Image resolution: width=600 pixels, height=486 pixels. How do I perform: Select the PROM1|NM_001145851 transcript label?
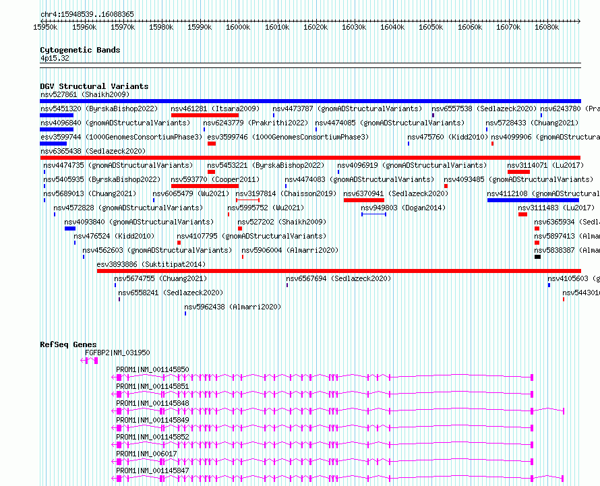[x=152, y=386]
